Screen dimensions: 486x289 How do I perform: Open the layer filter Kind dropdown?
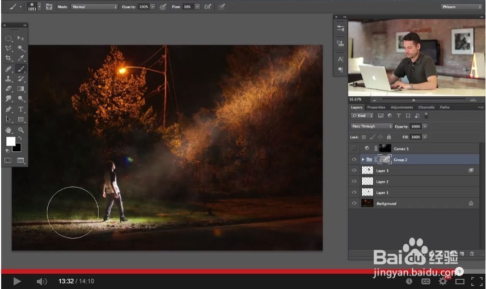tap(362, 116)
